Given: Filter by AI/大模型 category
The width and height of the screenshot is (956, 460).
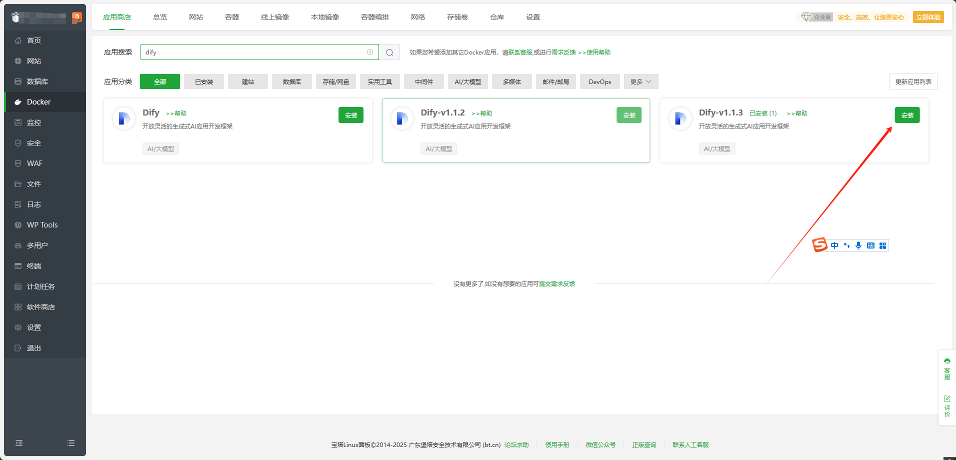Looking at the screenshot, I should pos(468,81).
